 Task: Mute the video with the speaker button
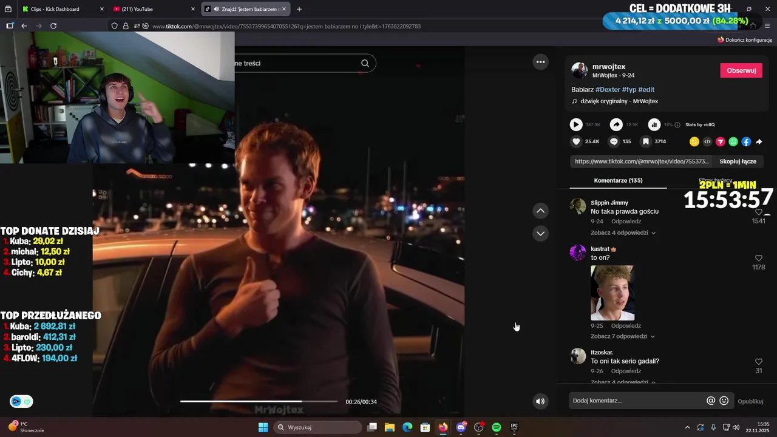540,401
